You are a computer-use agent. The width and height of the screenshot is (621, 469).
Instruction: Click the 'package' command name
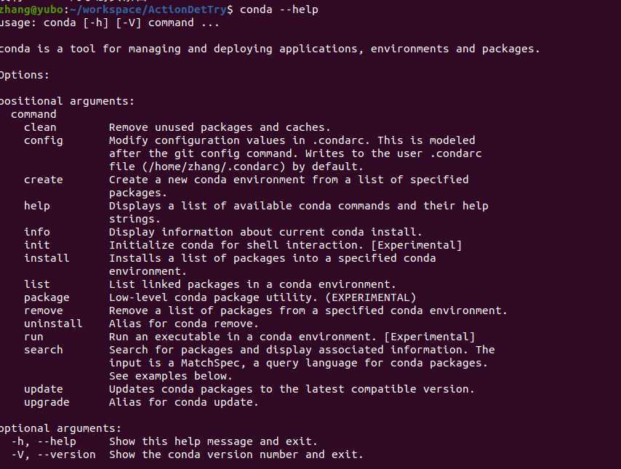tap(47, 297)
